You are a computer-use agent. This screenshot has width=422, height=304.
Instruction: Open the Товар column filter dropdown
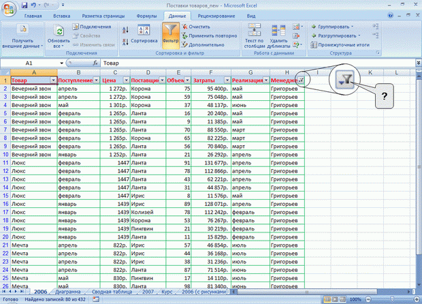[x=53, y=80]
